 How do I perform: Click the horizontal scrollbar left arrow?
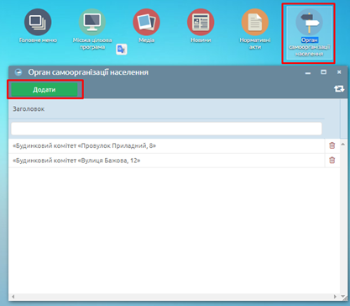13,297
